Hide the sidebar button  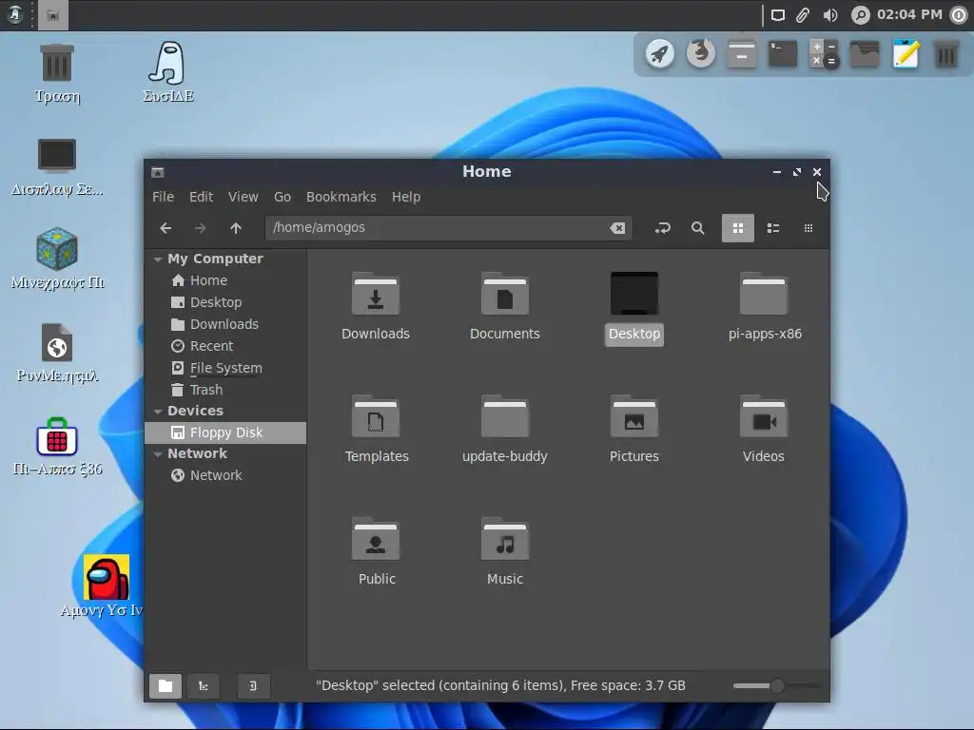tap(253, 686)
